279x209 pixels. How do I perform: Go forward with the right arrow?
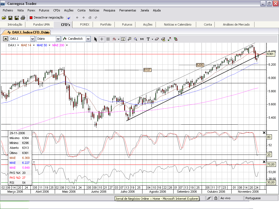coord(83,18)
